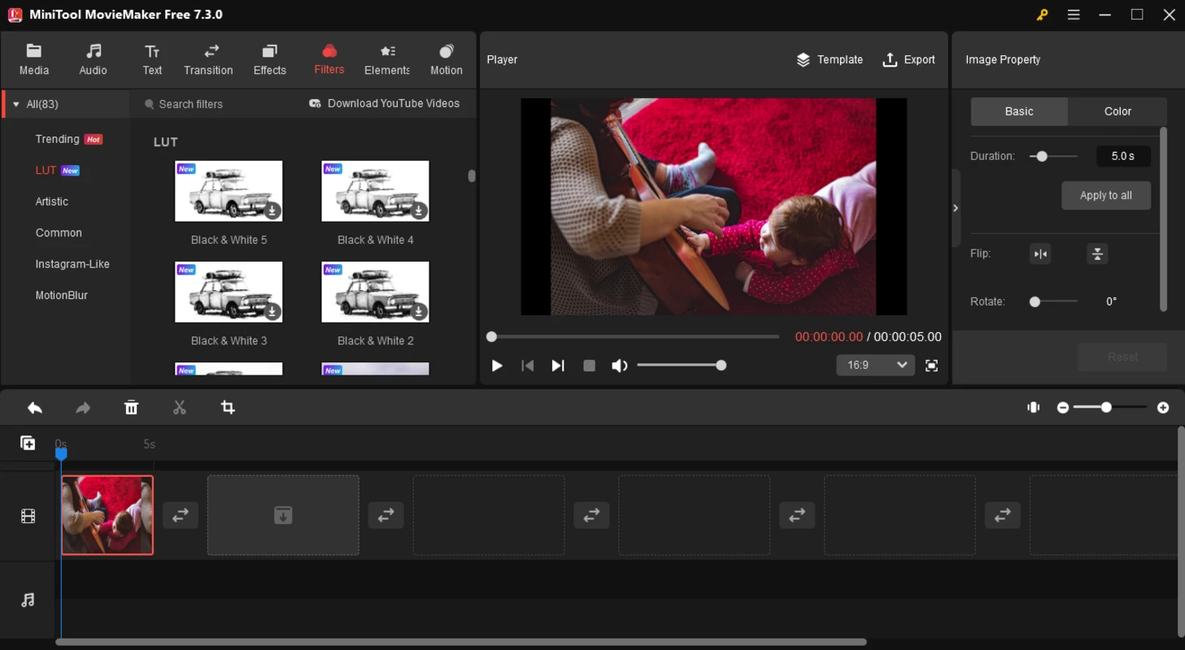Click the Export button
This screenshot has height=650, width=1185.
pos(908,60)
